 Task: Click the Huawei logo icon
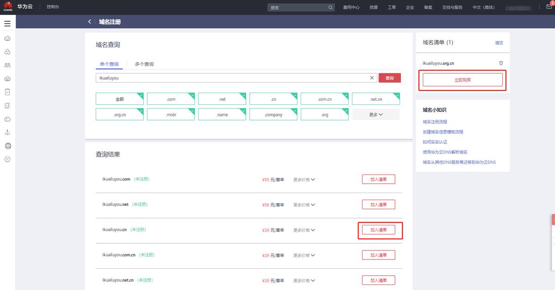coord(8,7)
